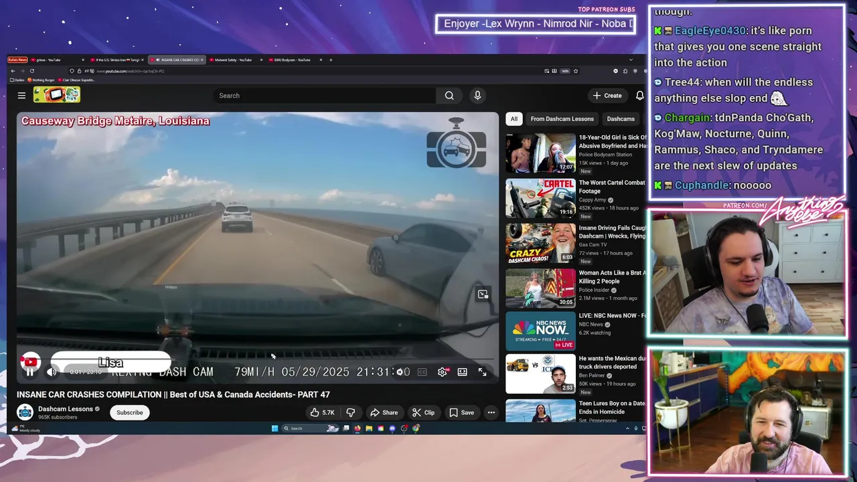
Task: Open File Explorer from taskbar
Action: tap(369, 428)
